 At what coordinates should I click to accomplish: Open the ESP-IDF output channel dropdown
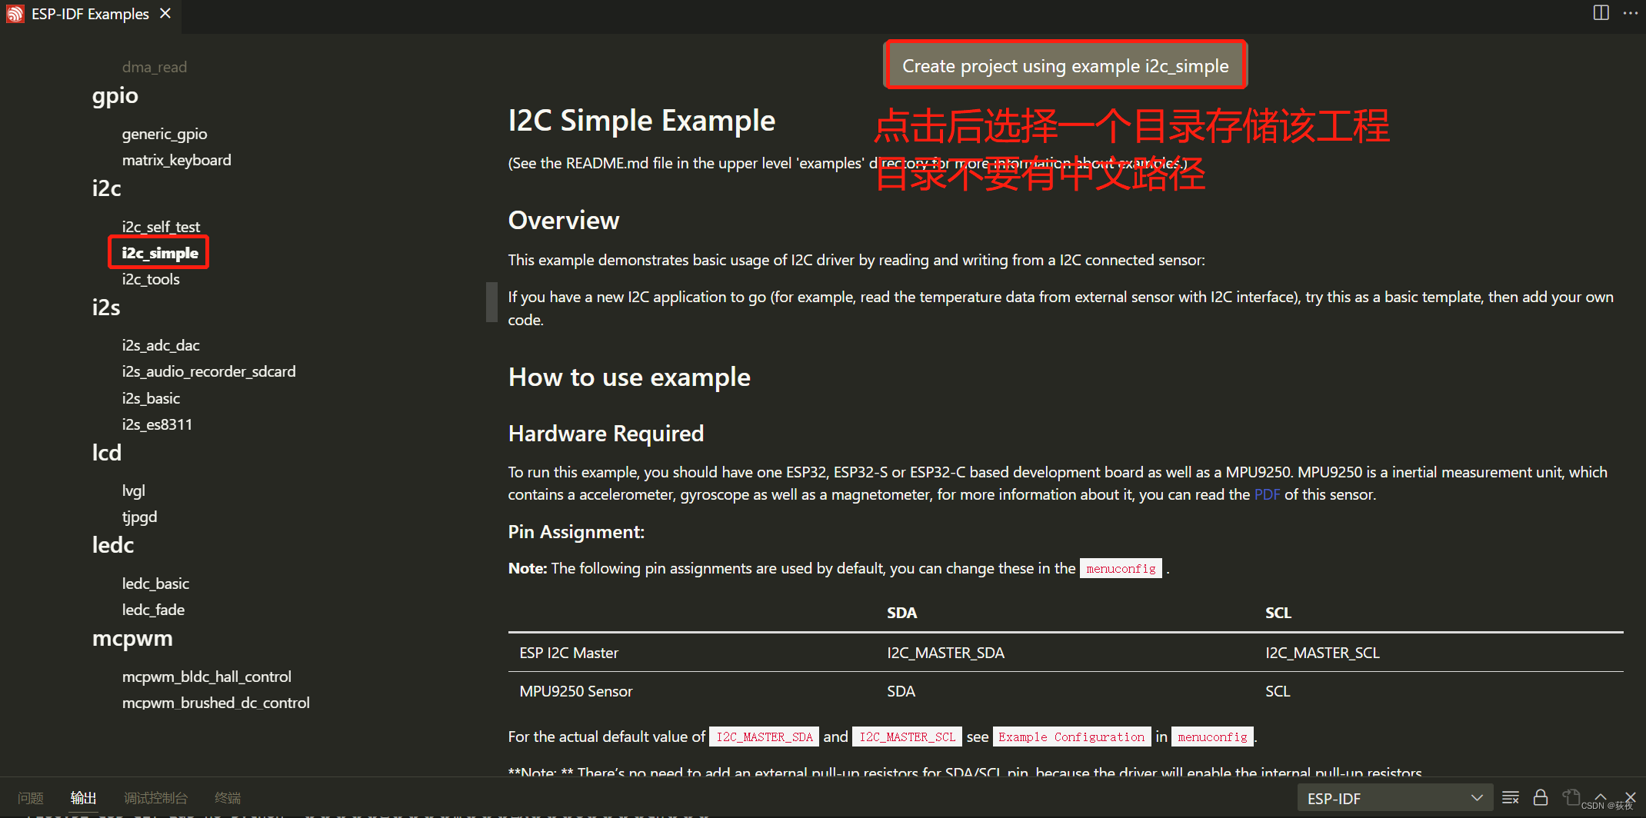click(1394, 798)
